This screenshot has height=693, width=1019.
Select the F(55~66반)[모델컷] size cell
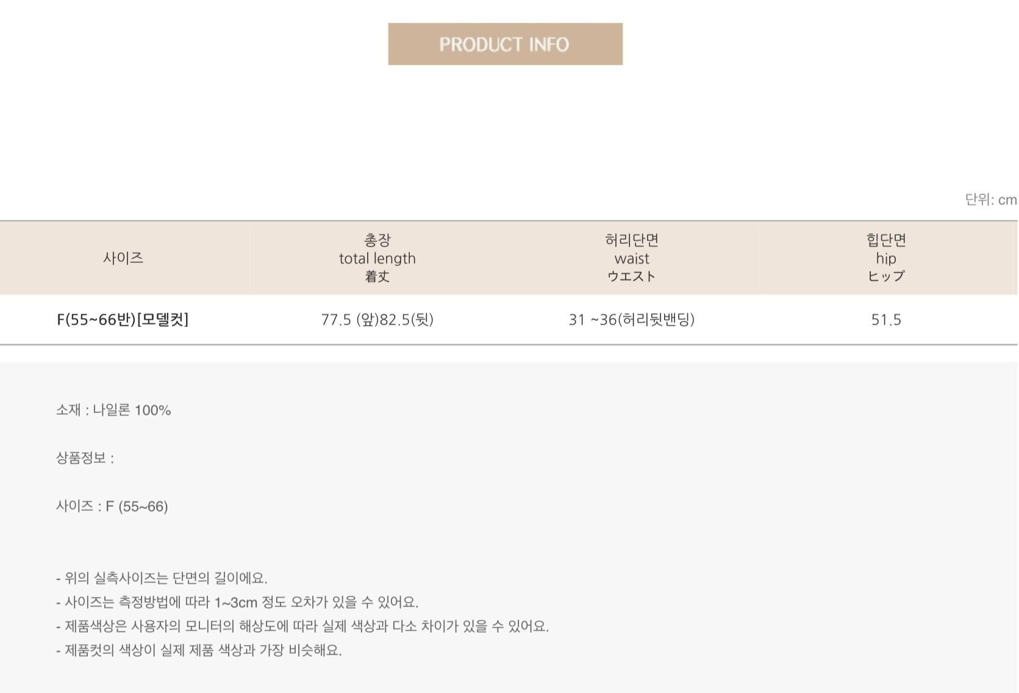[x=123, y=320]
